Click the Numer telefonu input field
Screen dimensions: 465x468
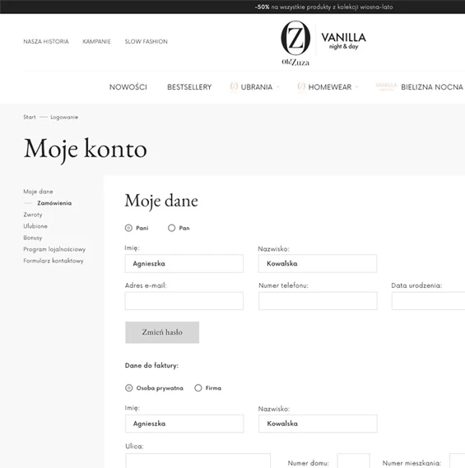318,301
